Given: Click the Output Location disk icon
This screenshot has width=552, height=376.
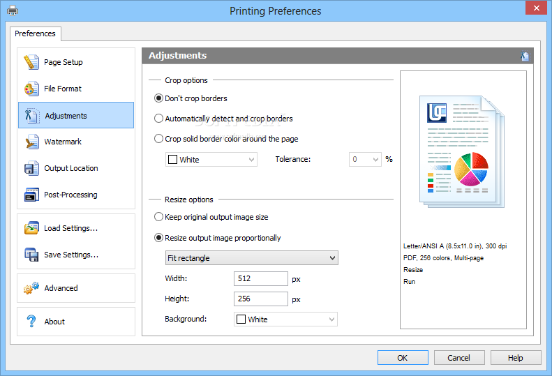Looking at the screenshot, I should click(x=31, y=168).
